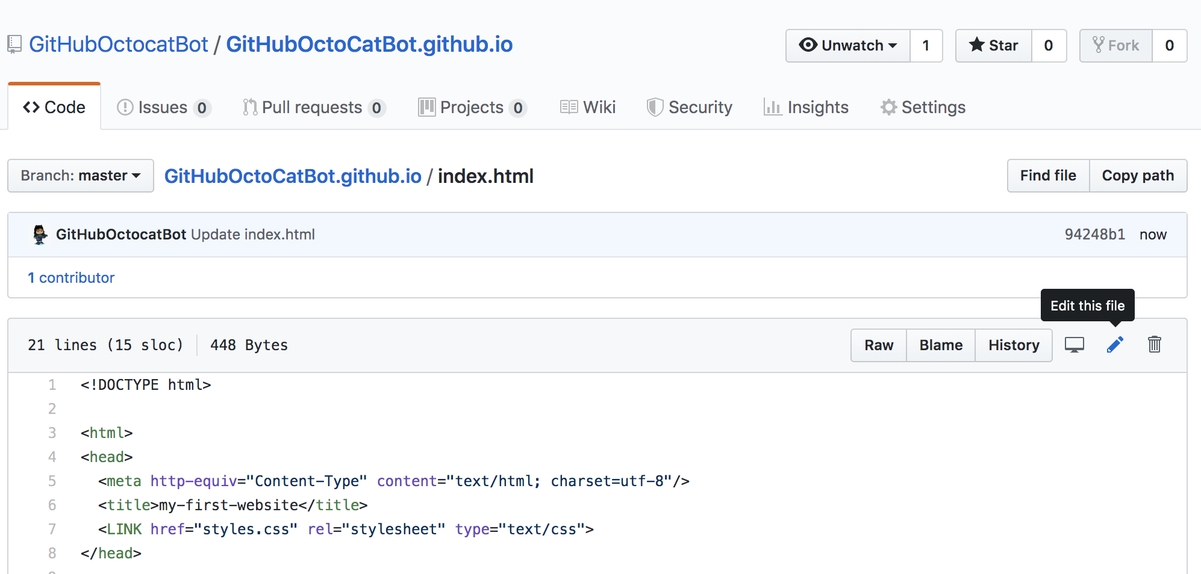
Task: Click the '<!DOCTYPE html>' code line
Action: (x=146, y=385)
